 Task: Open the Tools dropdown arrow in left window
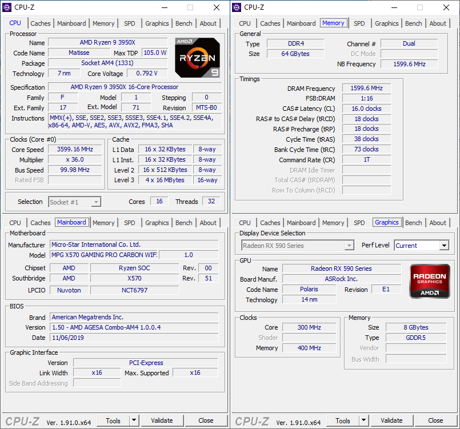pyautogui.click(x=134, y=420)
